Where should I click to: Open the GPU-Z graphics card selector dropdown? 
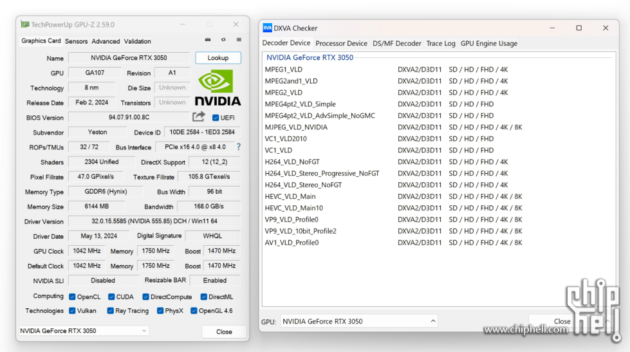pos(84,331)
